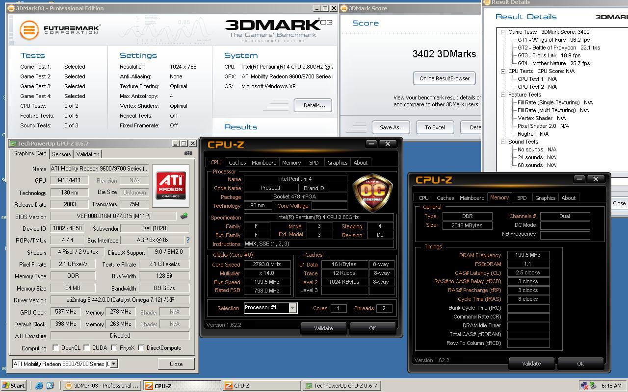The height and width of the screenshot is (392, 628).
Task: Open Internet Explorer from quick launch
Action: (x=39, y=386)
